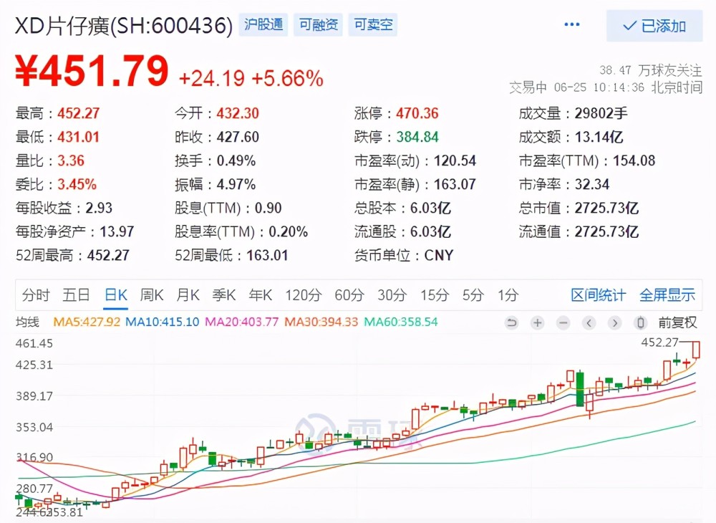Click the 可卖空 tag
Viewport: 716px width, 523px height.
(373, 24)
